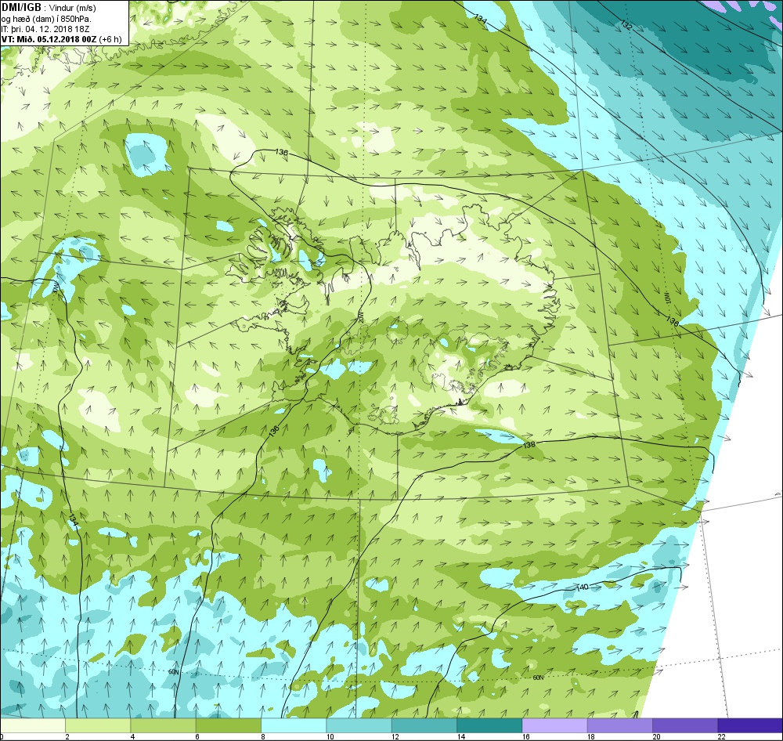783x741 pixels.
Task: Click the 'DMI/IGB' title text
Action: [x=21, y=8]
